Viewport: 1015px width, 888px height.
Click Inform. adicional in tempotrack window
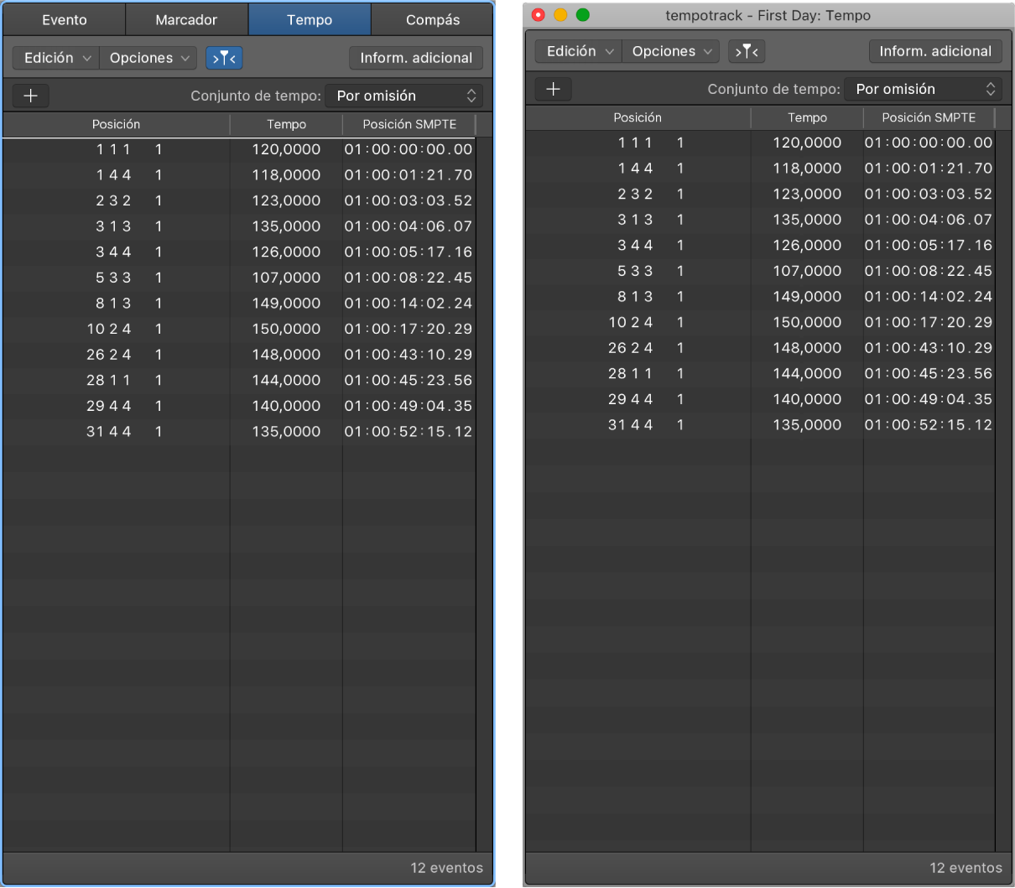pos(935,51)
